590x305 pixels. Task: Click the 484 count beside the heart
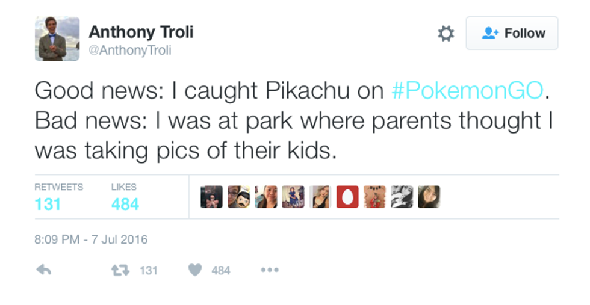221,271
